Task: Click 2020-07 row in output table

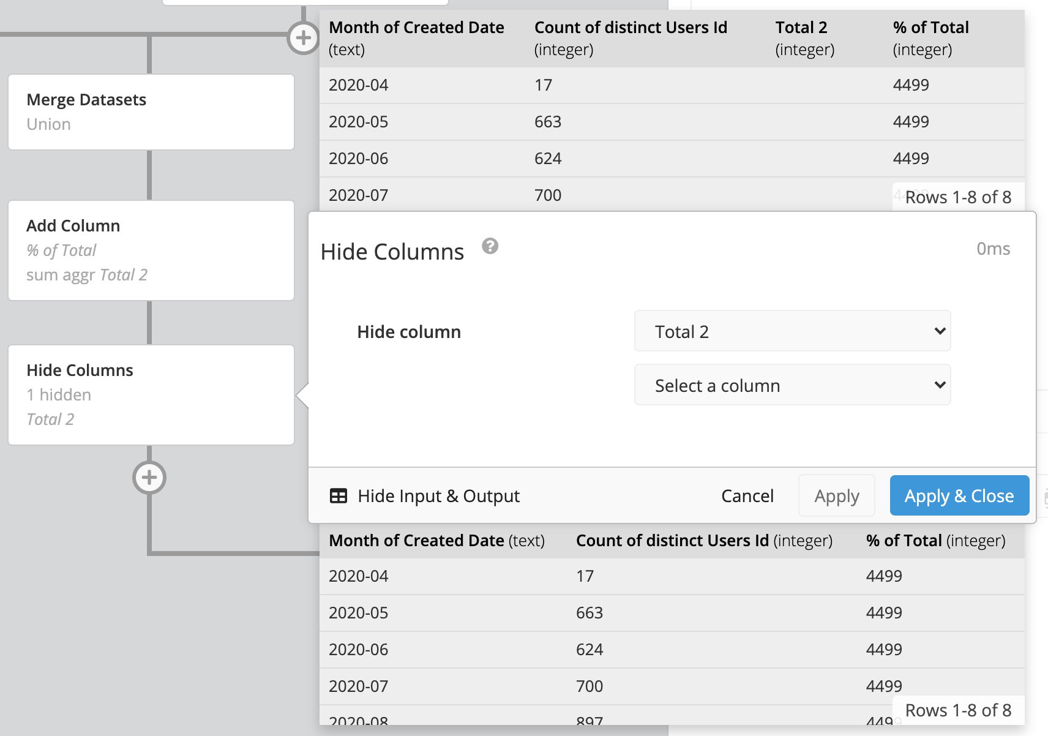Action: (672, 686)
